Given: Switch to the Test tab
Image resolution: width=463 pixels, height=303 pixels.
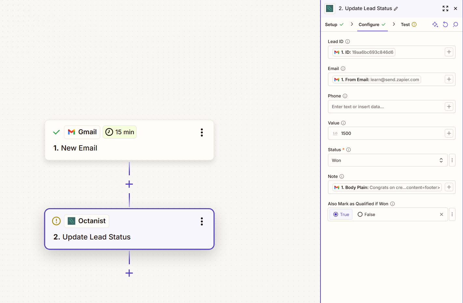Looking at the screenshot, I should point(405,24).
